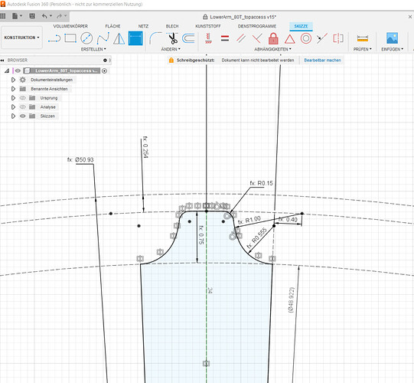The width and height of the screenshot is (414, 383).
Task: Select the Trim scissors tool
Action: (x=173, y=38)
